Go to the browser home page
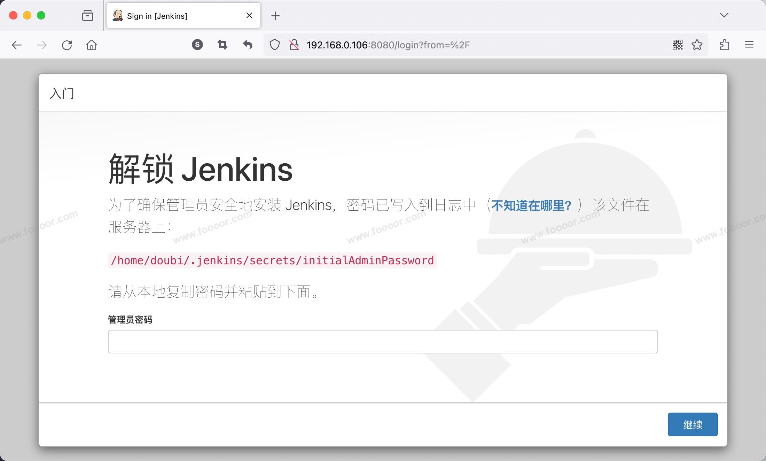766x461 pixels. pyautogui.click(x=92, y=45)
